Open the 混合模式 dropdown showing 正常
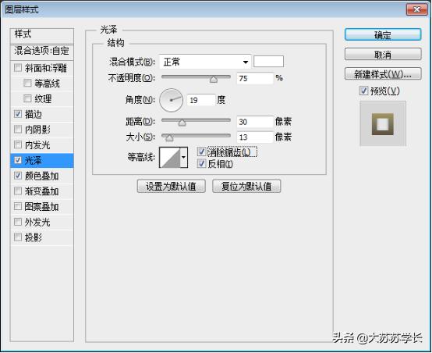432x353 pixels. coord(205,62)
